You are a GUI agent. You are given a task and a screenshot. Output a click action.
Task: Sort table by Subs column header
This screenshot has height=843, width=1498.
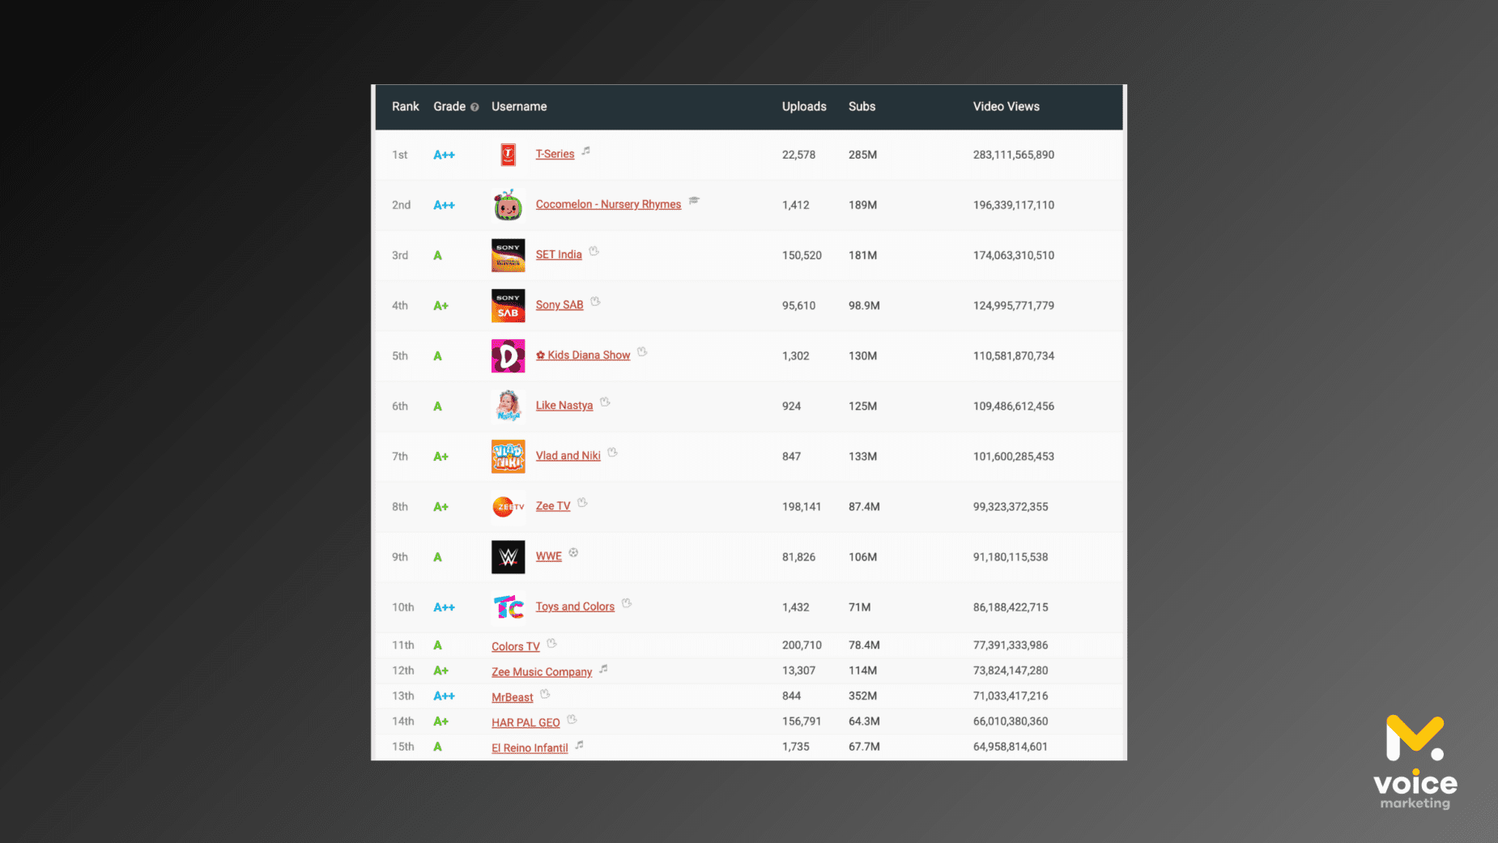[862, 107]
